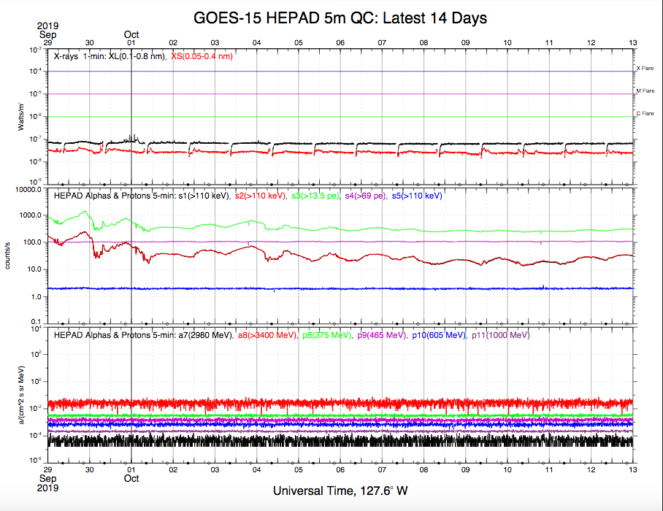This screenshot has height=511, width=663.
Task: Click the "2019" year label below the bottom axis
Action: (47, 488)
